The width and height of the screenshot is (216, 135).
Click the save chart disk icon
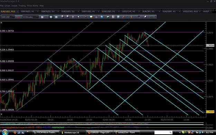click(118, 17)
